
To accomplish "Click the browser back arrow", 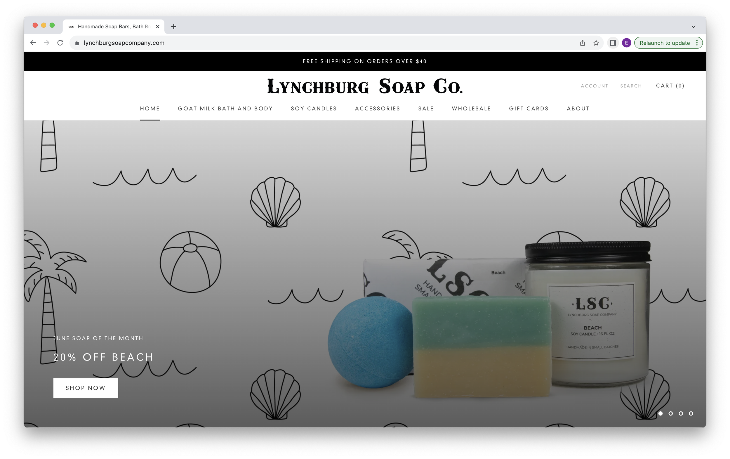I will pyautogui.click(x=33, y=43).
